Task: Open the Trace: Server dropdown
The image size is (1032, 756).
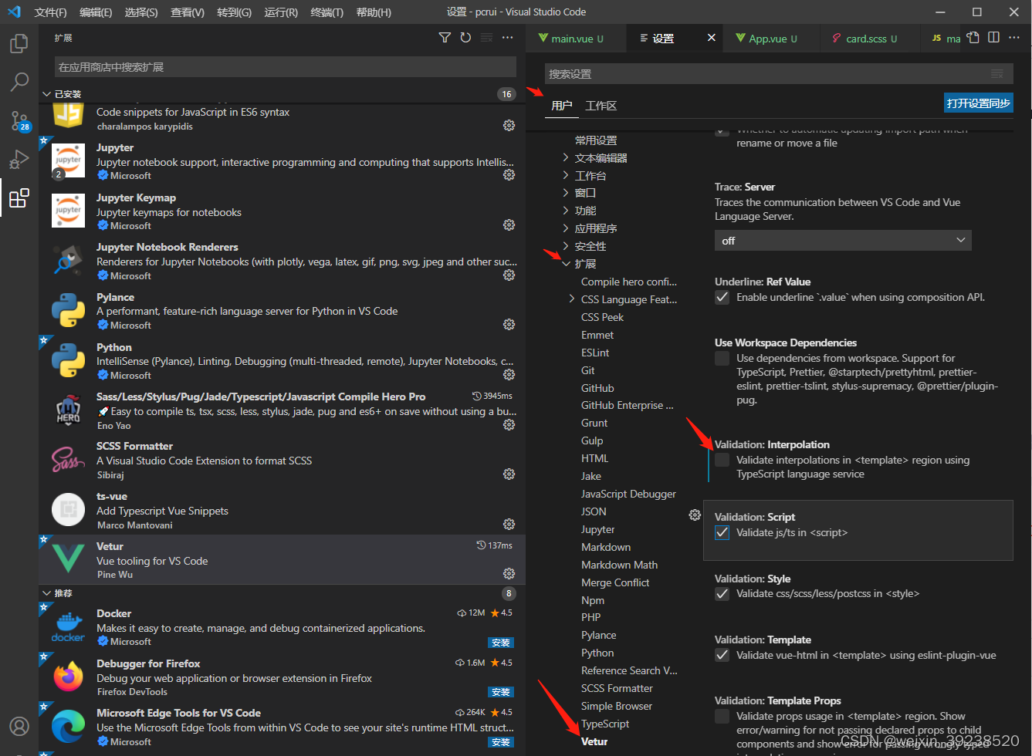Action: point(842,240)
